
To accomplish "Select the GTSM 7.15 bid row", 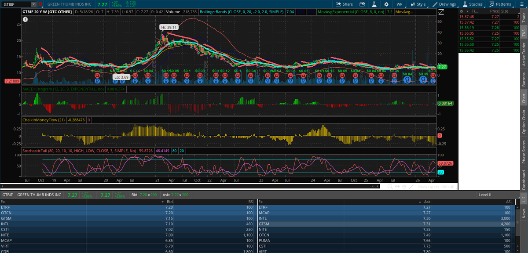I will [128, 218].
